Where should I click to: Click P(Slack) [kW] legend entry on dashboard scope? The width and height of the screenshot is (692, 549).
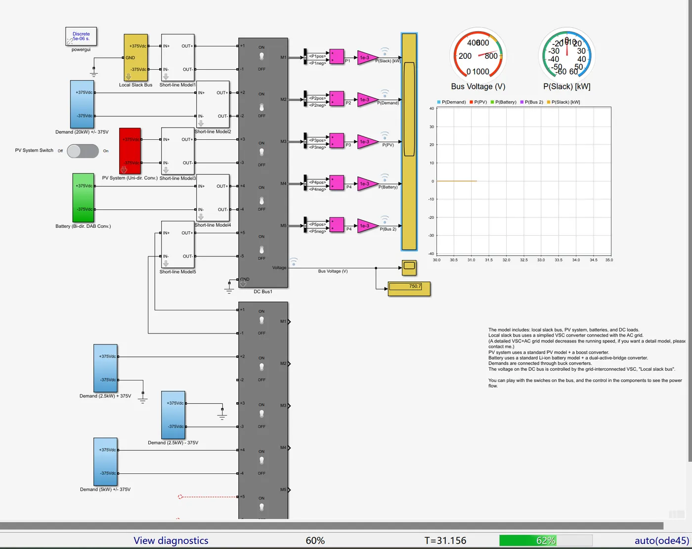coord(563,102)
